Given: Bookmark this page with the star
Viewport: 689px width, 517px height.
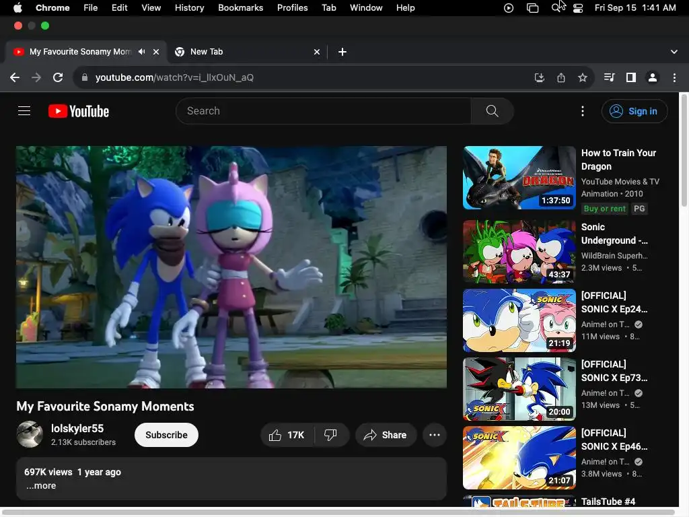Looking at the screenshot, I should click(x=583, y=77).
